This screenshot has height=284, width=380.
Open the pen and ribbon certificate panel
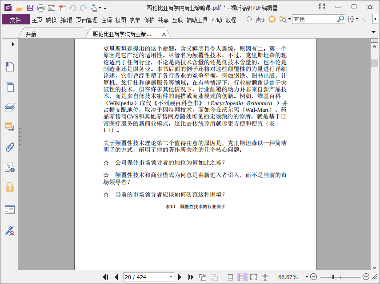coord(10,231)
